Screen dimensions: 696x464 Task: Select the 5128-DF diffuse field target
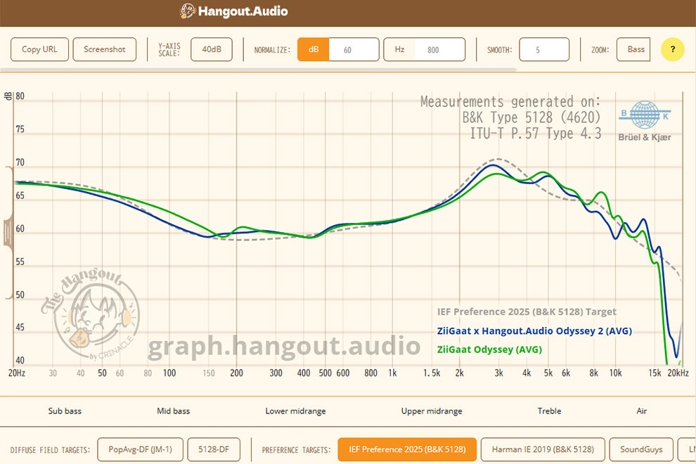coord(214,449)
